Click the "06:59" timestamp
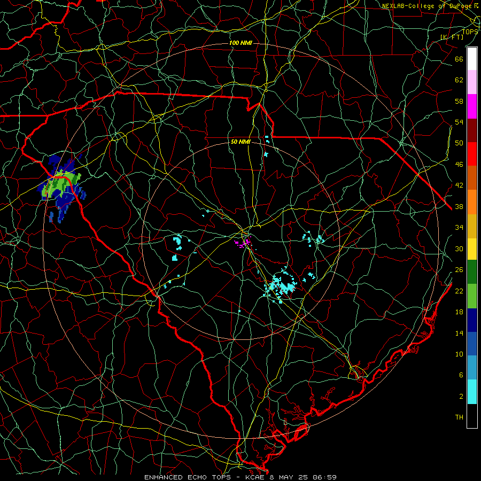This screenshot has width=481, height=481. [324, 477]
